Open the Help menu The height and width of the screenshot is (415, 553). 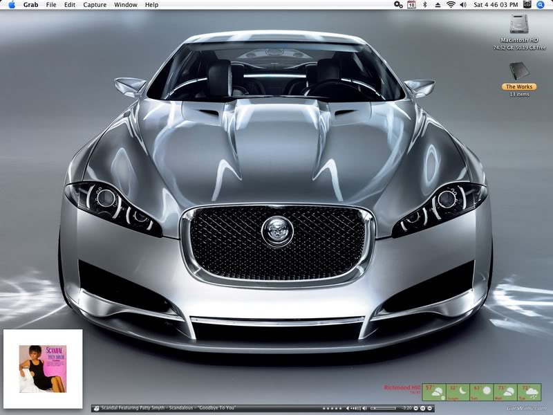(x=151, y=5)
